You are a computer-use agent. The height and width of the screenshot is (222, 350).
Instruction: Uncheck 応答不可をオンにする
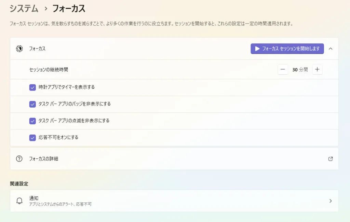click(x=32, y=138)
